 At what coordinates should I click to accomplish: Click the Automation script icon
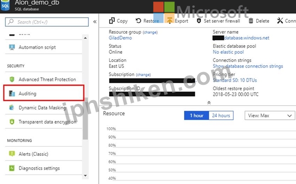[12, 47]
